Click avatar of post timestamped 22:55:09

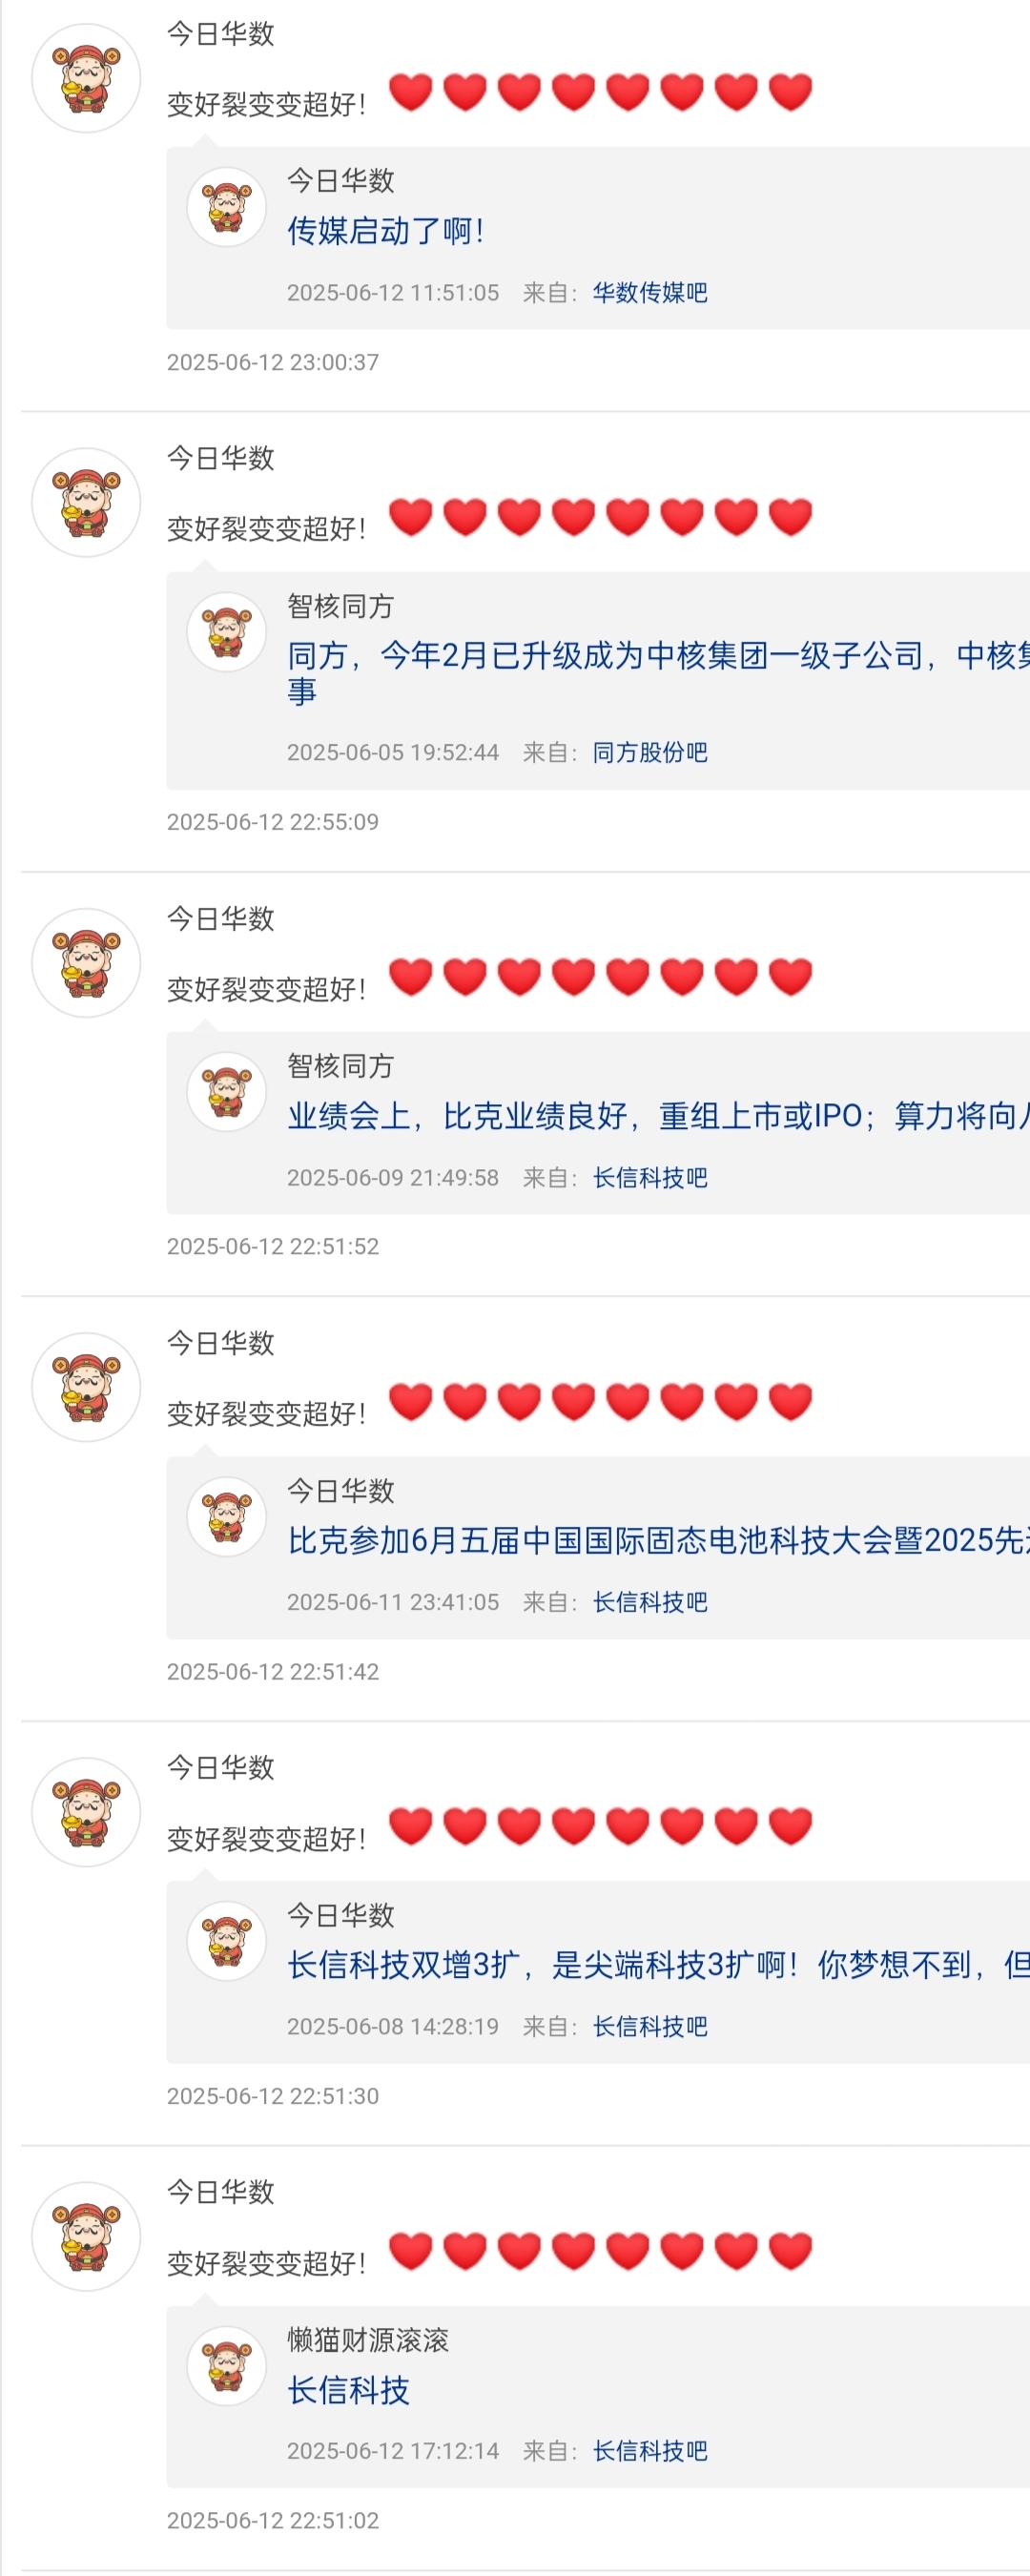pos(86,502)
